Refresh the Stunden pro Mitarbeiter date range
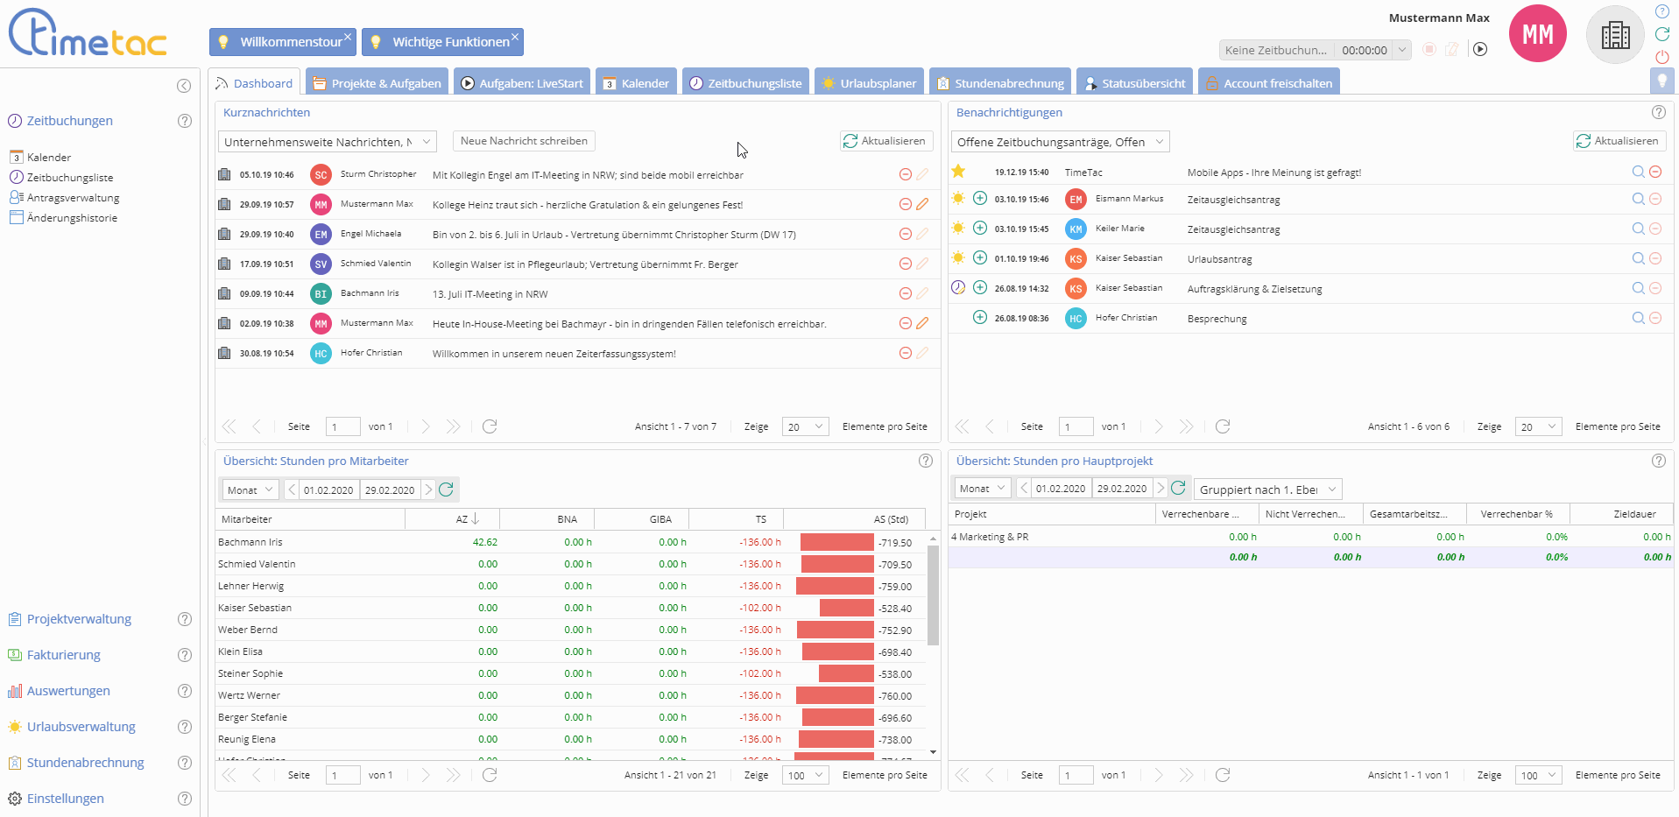The height and width of the screenshot is (817, 1679). click(x=446, y=489)
